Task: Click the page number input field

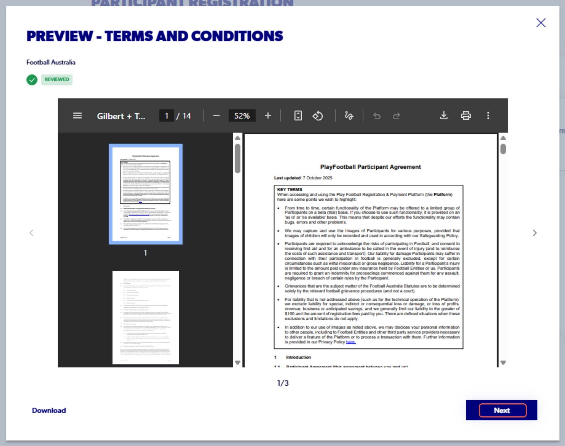Action: click(x=166, y=116)
